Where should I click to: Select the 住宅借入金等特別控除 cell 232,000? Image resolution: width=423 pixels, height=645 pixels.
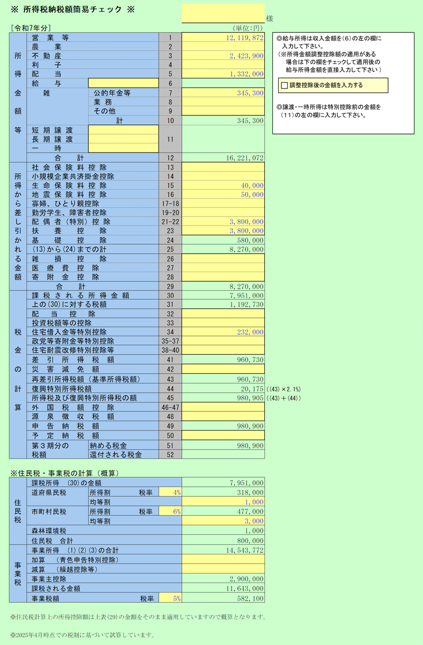point(223,332)
